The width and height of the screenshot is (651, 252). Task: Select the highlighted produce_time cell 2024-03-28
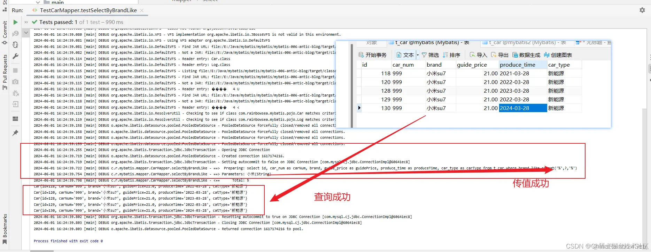tap(523, 108)
